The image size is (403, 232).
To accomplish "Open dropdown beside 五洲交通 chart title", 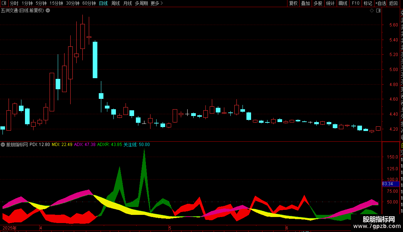I will (48, 11).
